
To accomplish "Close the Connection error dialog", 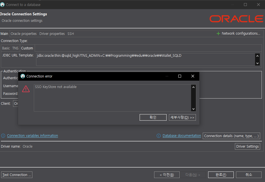I will [193, 76].
